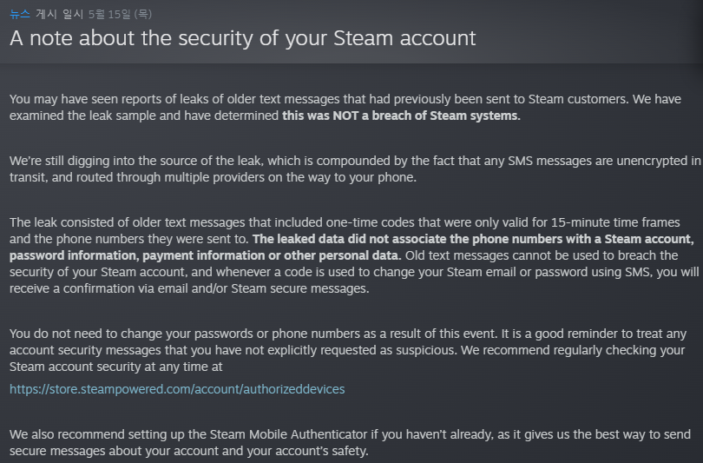Click bold sentence "The leaked data did not associate"
703x463 pixels.
473,239
